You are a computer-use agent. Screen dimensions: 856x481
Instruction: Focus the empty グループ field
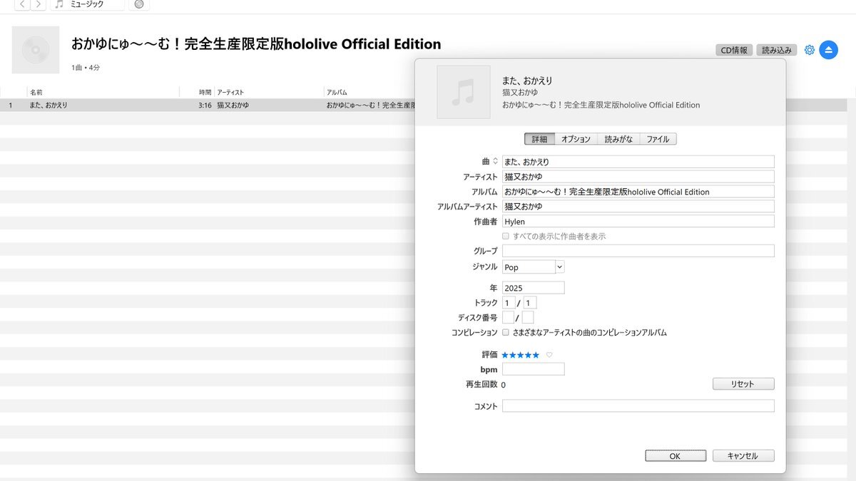pos(638,251)
